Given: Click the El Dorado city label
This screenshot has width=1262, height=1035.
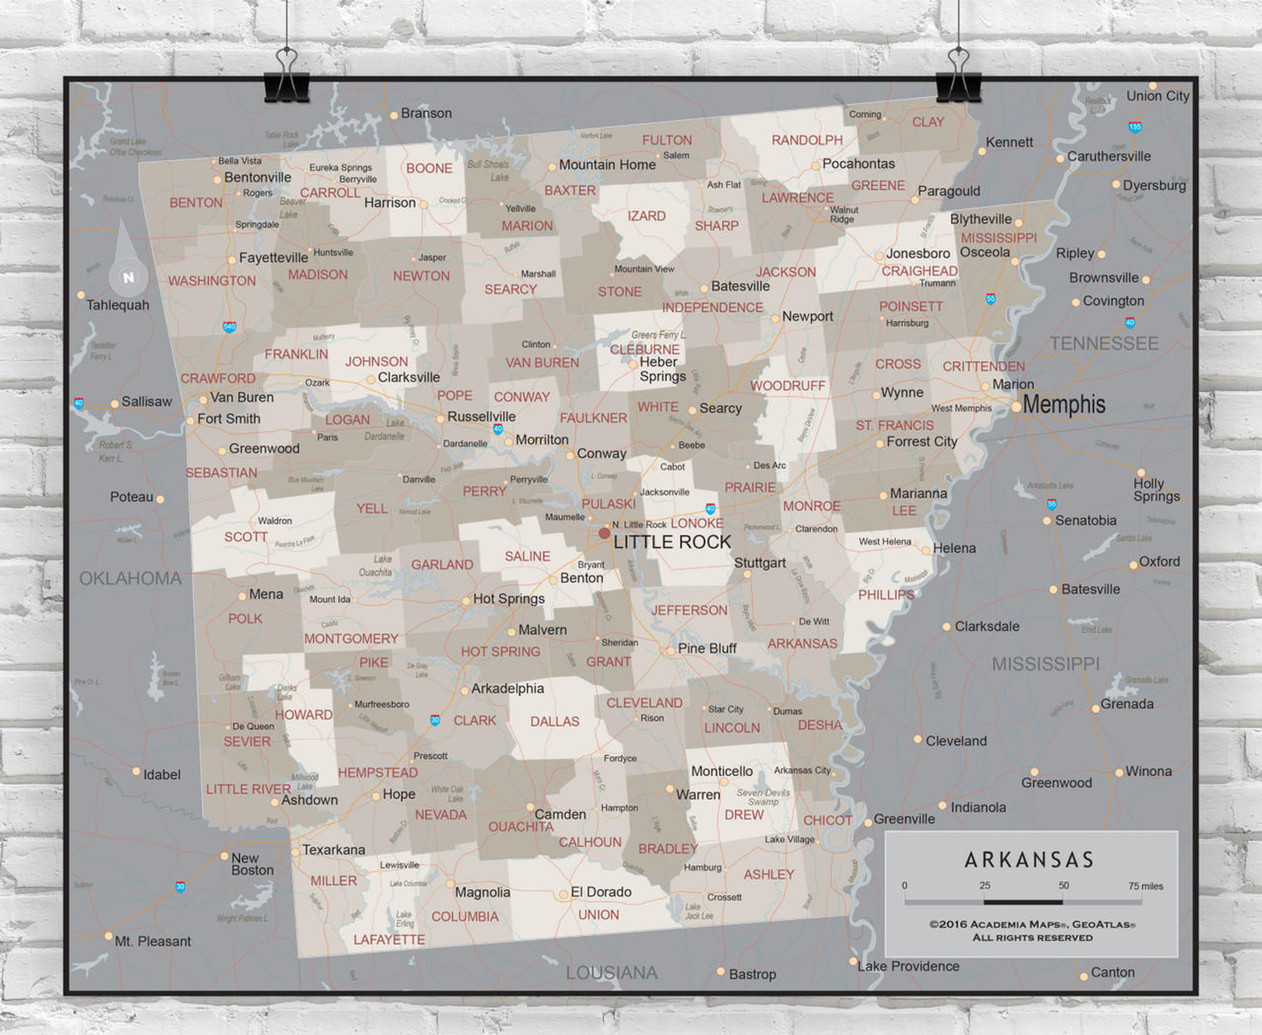Looking at the screenshot, I should pyautogui.click(x=601, y=891).
